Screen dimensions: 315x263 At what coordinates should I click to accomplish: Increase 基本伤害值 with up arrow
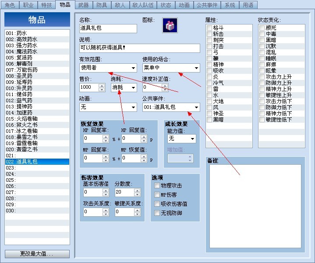[106, 190]
